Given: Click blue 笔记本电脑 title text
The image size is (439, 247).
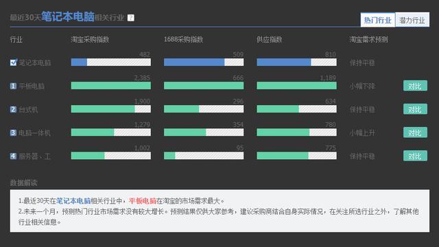Looking at the screenshot, I should click(x=68, y=16).
